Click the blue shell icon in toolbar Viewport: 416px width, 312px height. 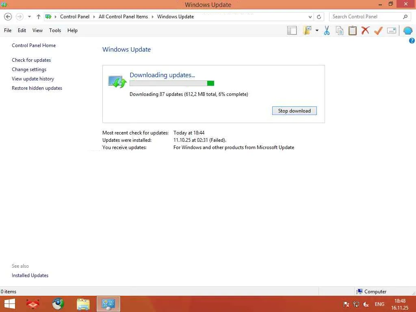pyautogui.click(x=408, y=30)
